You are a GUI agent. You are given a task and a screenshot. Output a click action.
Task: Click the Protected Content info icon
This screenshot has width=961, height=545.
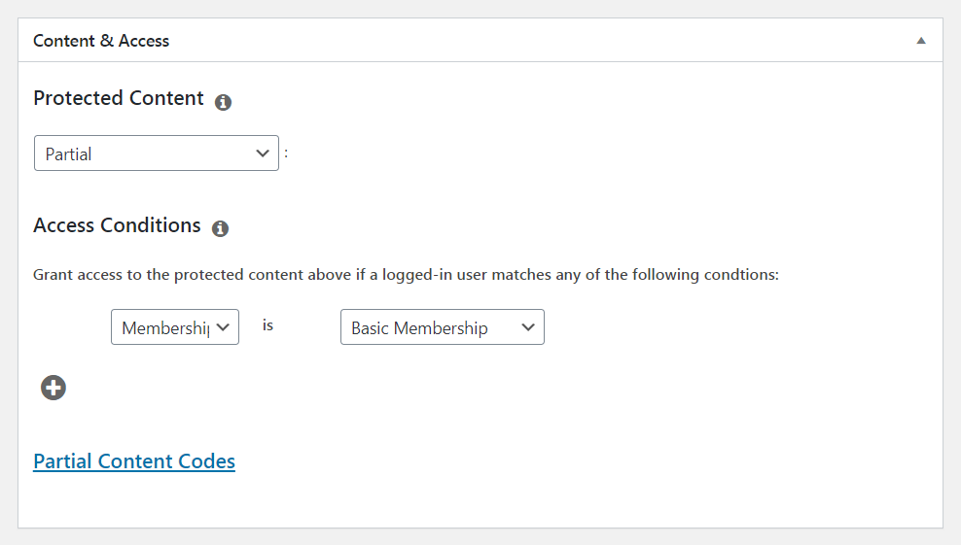[x=223, y=102]
